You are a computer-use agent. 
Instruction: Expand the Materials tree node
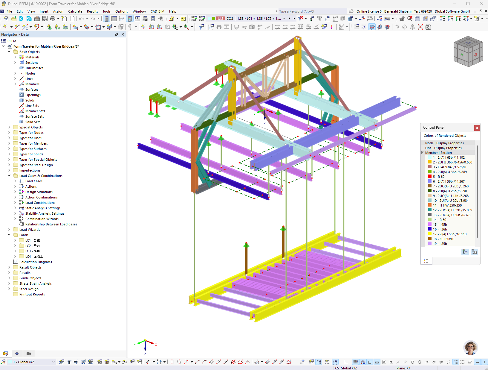(15, 57)
